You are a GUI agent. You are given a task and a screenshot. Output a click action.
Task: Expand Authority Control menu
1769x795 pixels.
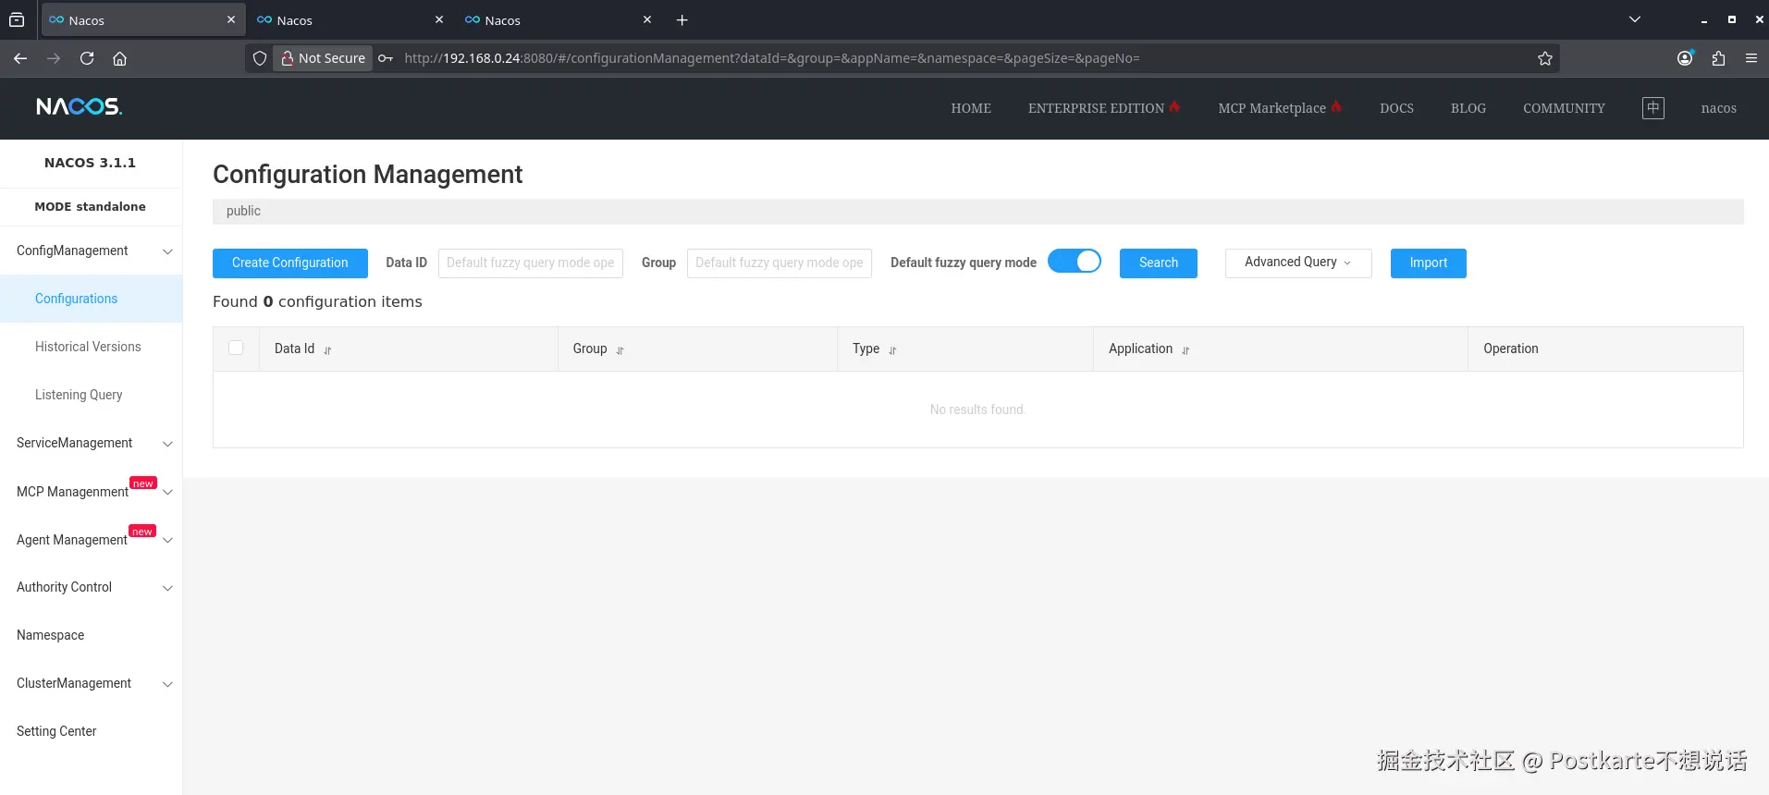91,587
